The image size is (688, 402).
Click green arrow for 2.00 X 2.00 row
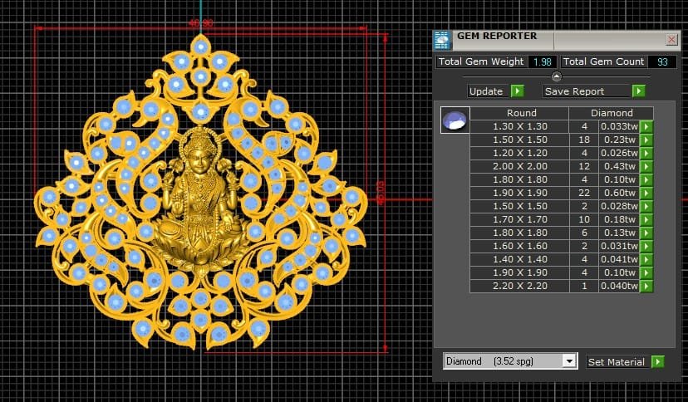click(x=646, y=166)
